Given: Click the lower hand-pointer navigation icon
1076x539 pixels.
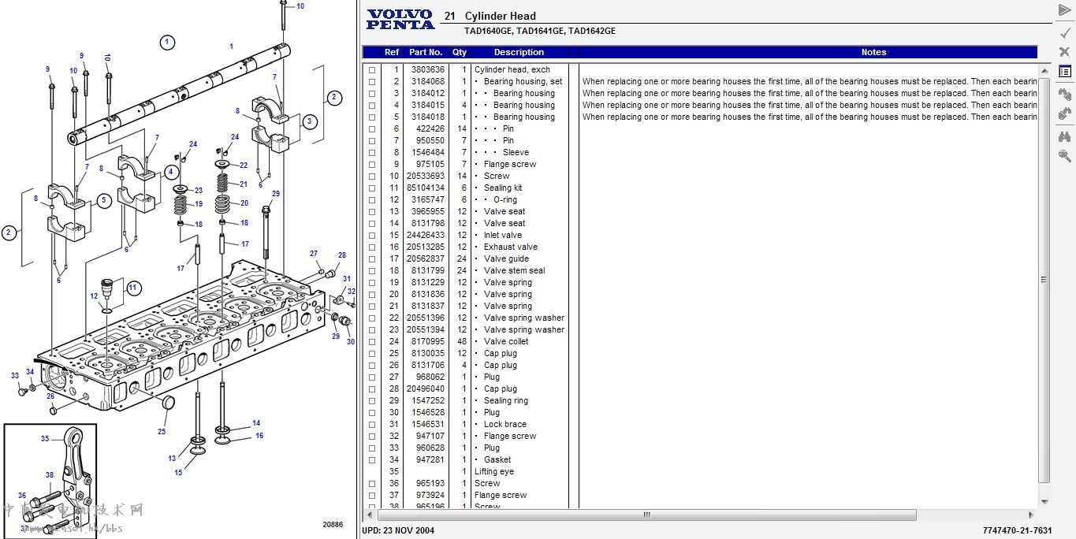Looking at the screenshot, I should click(x=1064, y=113).
